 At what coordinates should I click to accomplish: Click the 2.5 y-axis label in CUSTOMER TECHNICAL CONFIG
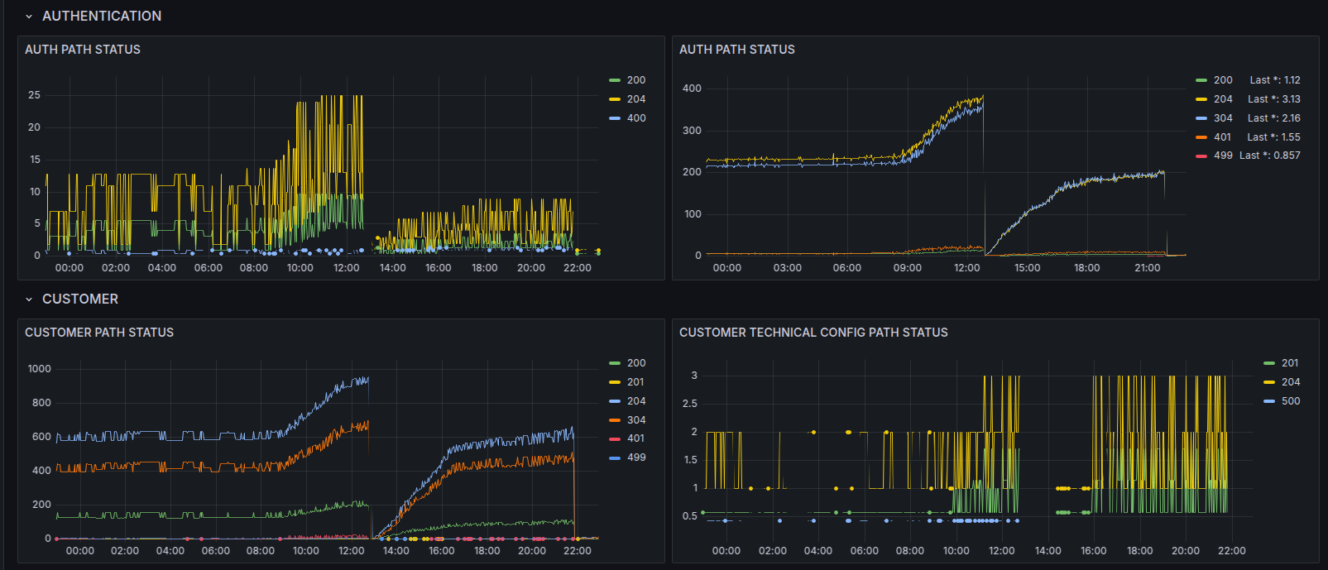(689, 404)
